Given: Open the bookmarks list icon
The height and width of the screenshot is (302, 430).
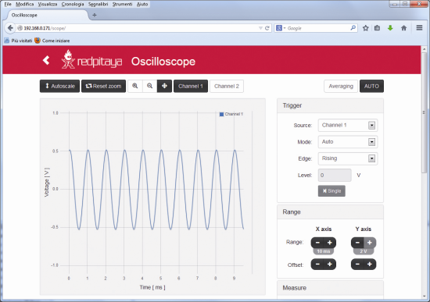Looking at the screenshot, I should (x=378, y=28).
